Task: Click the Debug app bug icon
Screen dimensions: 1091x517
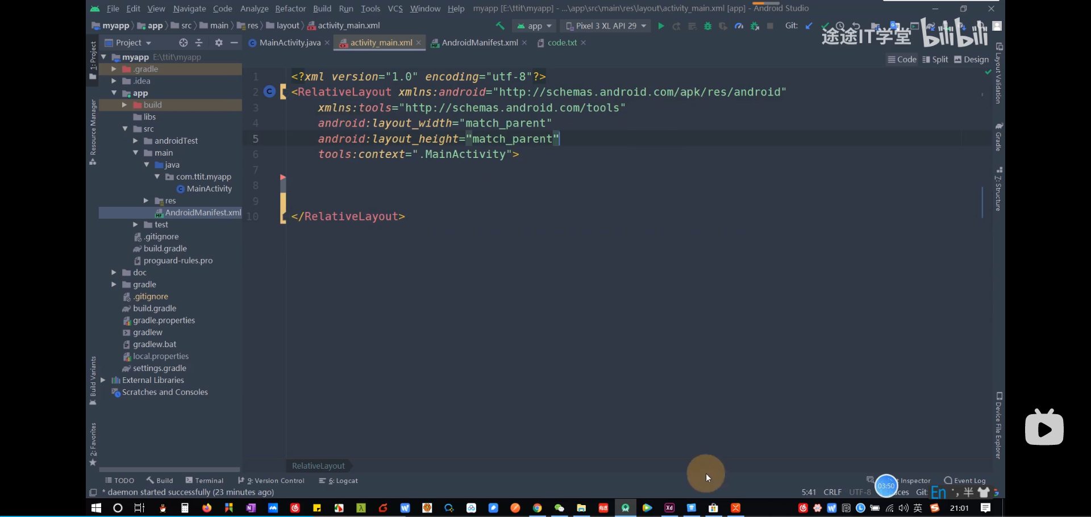Action: [707, 26]
